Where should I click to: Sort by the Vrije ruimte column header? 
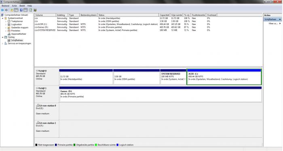pos(177,15)
